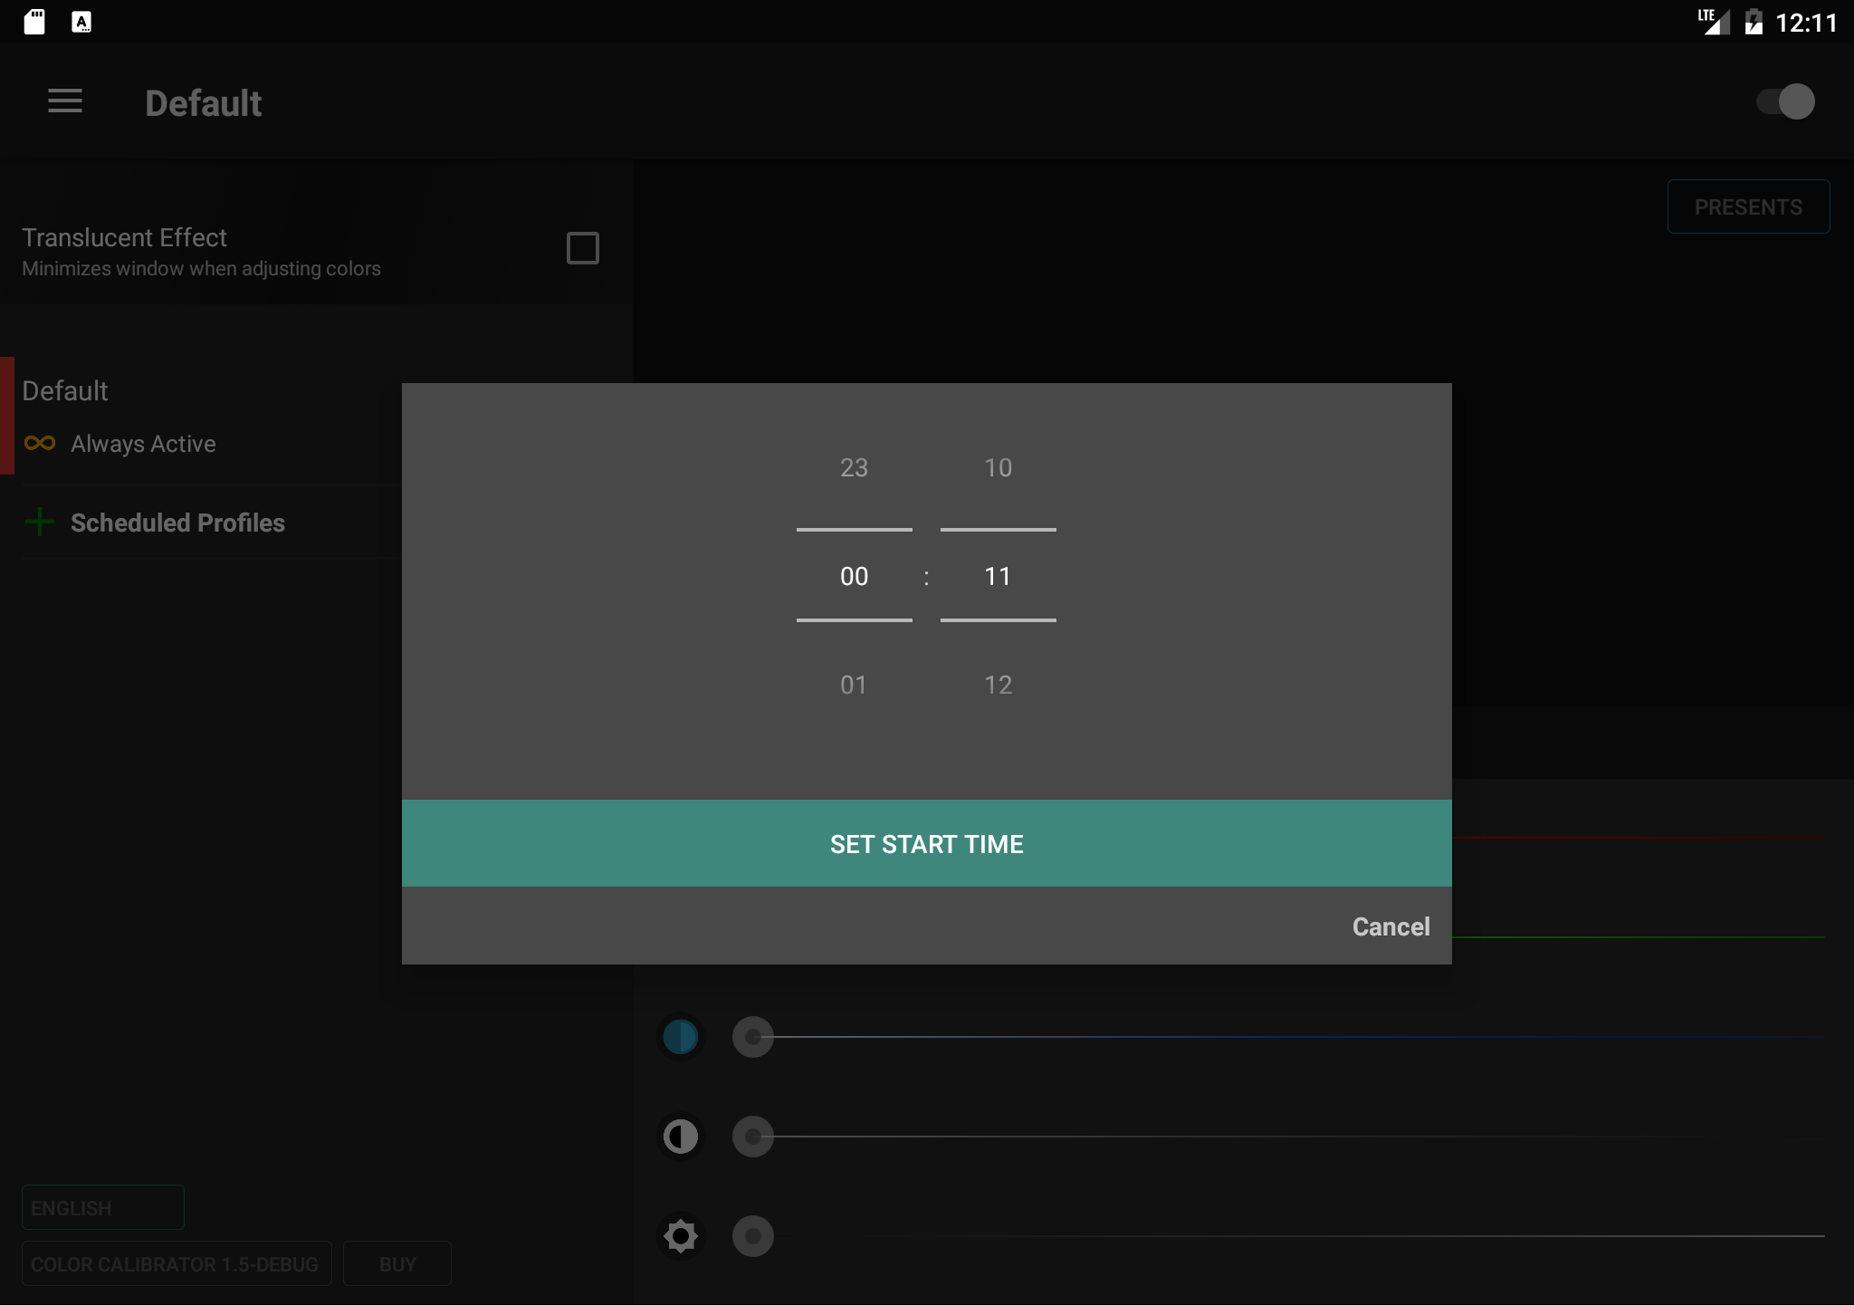Click the contrast half-circle icon
The image size is (1854, 1305).
click(680, 1137)
